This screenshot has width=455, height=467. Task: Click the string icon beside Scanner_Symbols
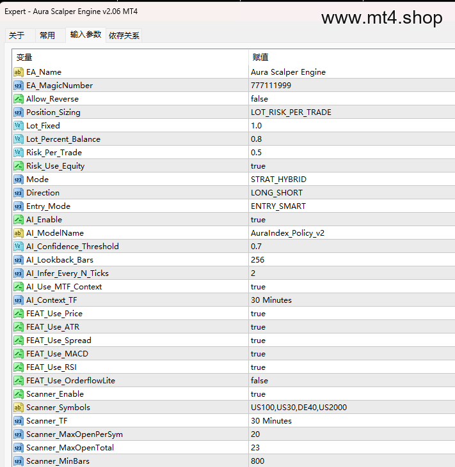(x=18, y=408)
